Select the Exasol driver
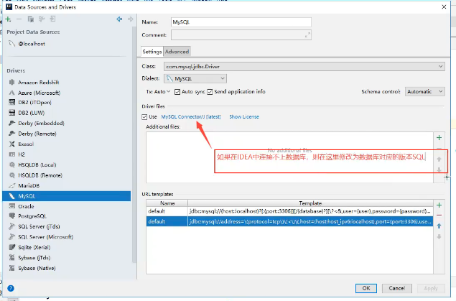This screenshot has width=456, height=301. pos(26,144)
